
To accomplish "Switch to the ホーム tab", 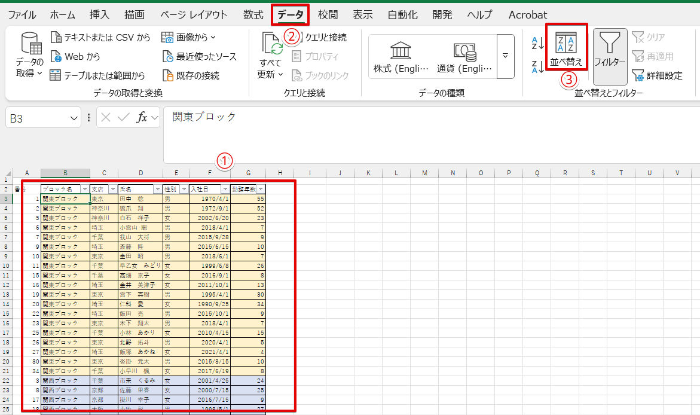I will tap(63, 15).
